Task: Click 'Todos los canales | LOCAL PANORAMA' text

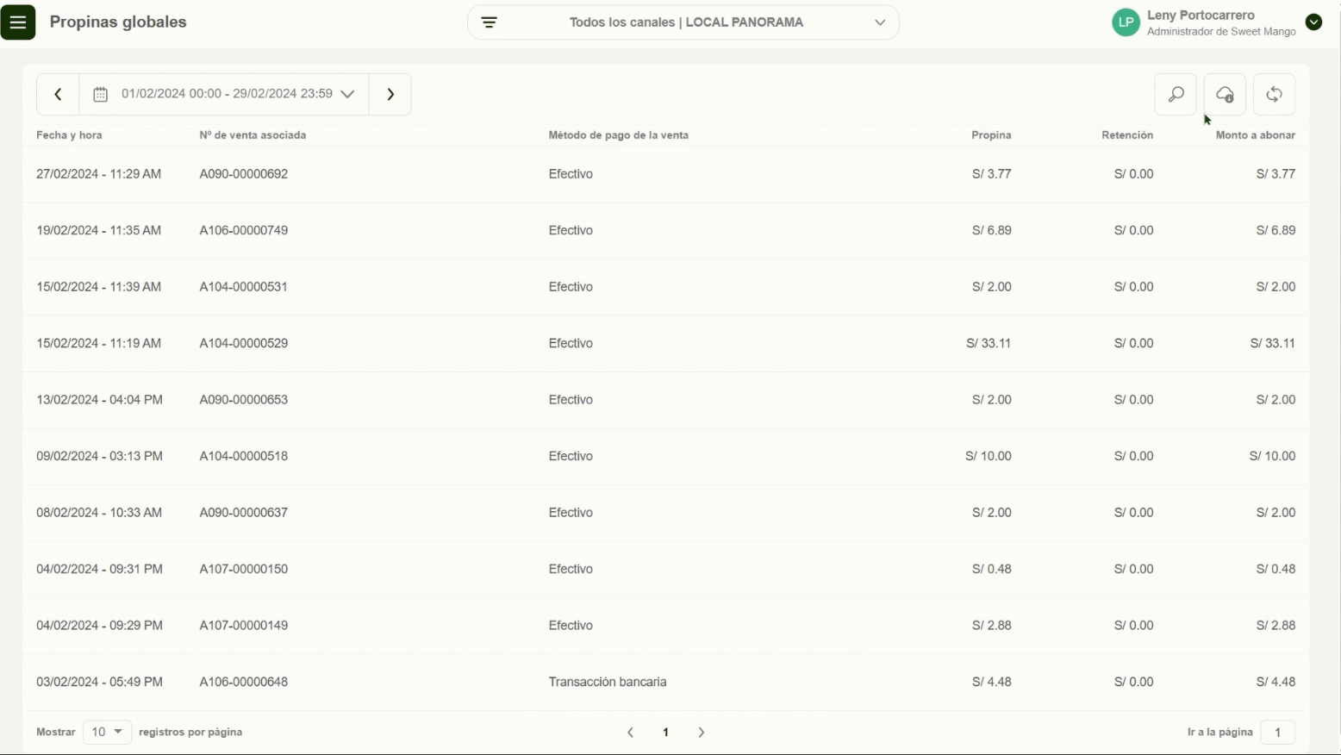Action: tap(686, 22)
